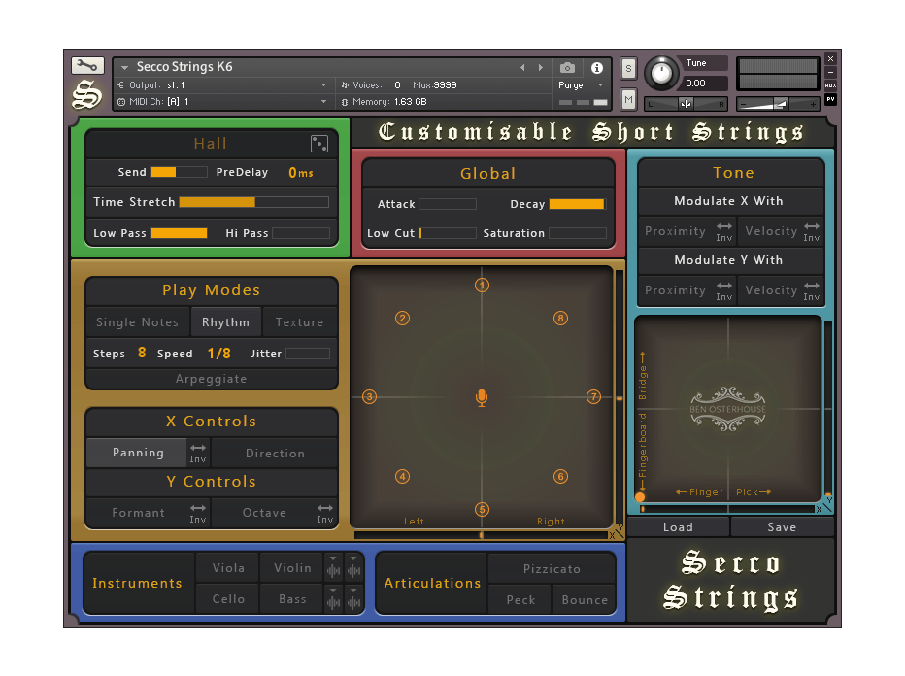This screenshot has height=676, width=905.
Task: Click Viola waveform icon
Action: point(334,571)
